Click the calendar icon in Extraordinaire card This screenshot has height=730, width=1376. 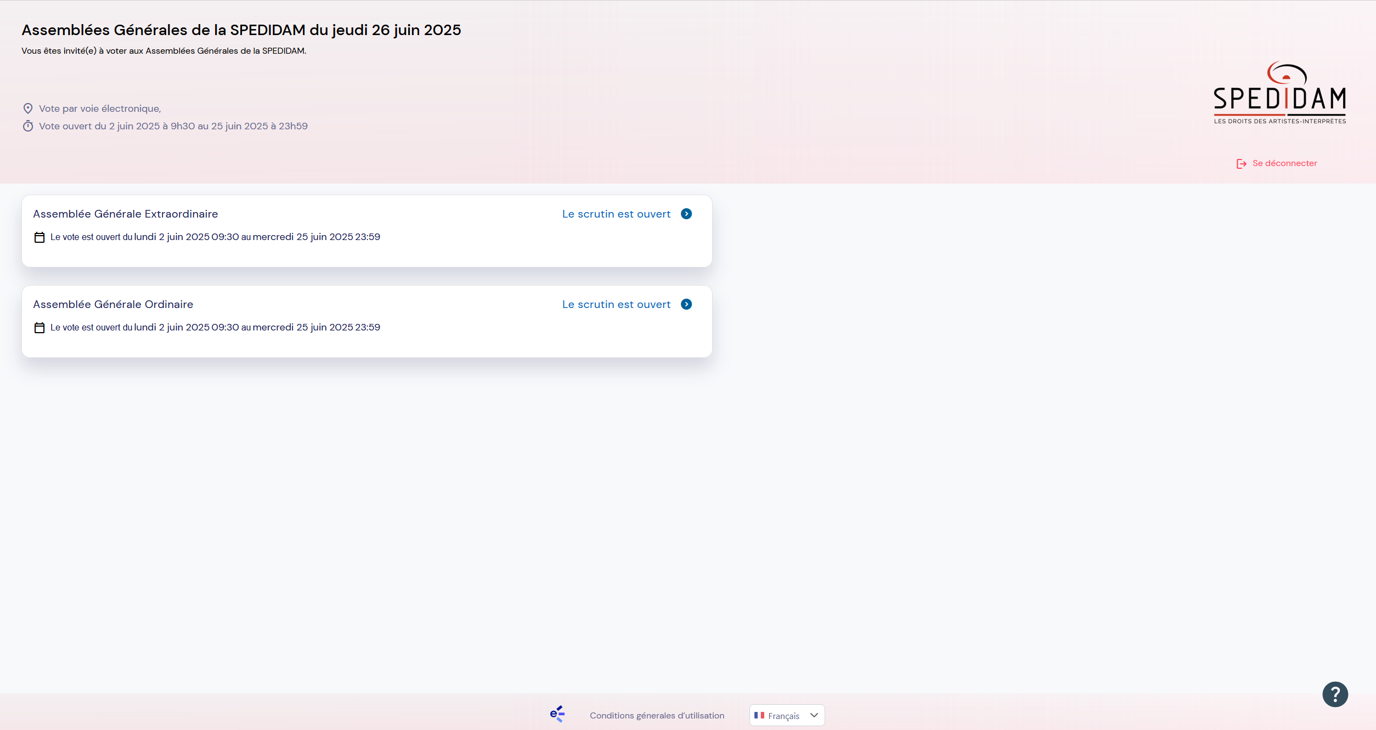click(40, 237)
